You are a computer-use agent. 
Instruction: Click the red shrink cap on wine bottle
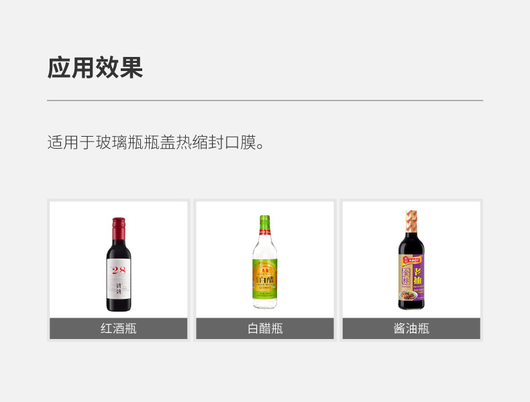(x=119, y=228)
